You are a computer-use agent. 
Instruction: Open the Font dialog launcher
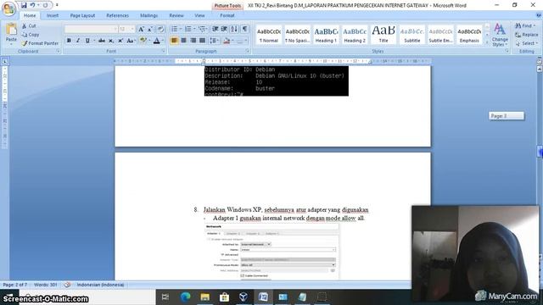click(x=163, y=51)
